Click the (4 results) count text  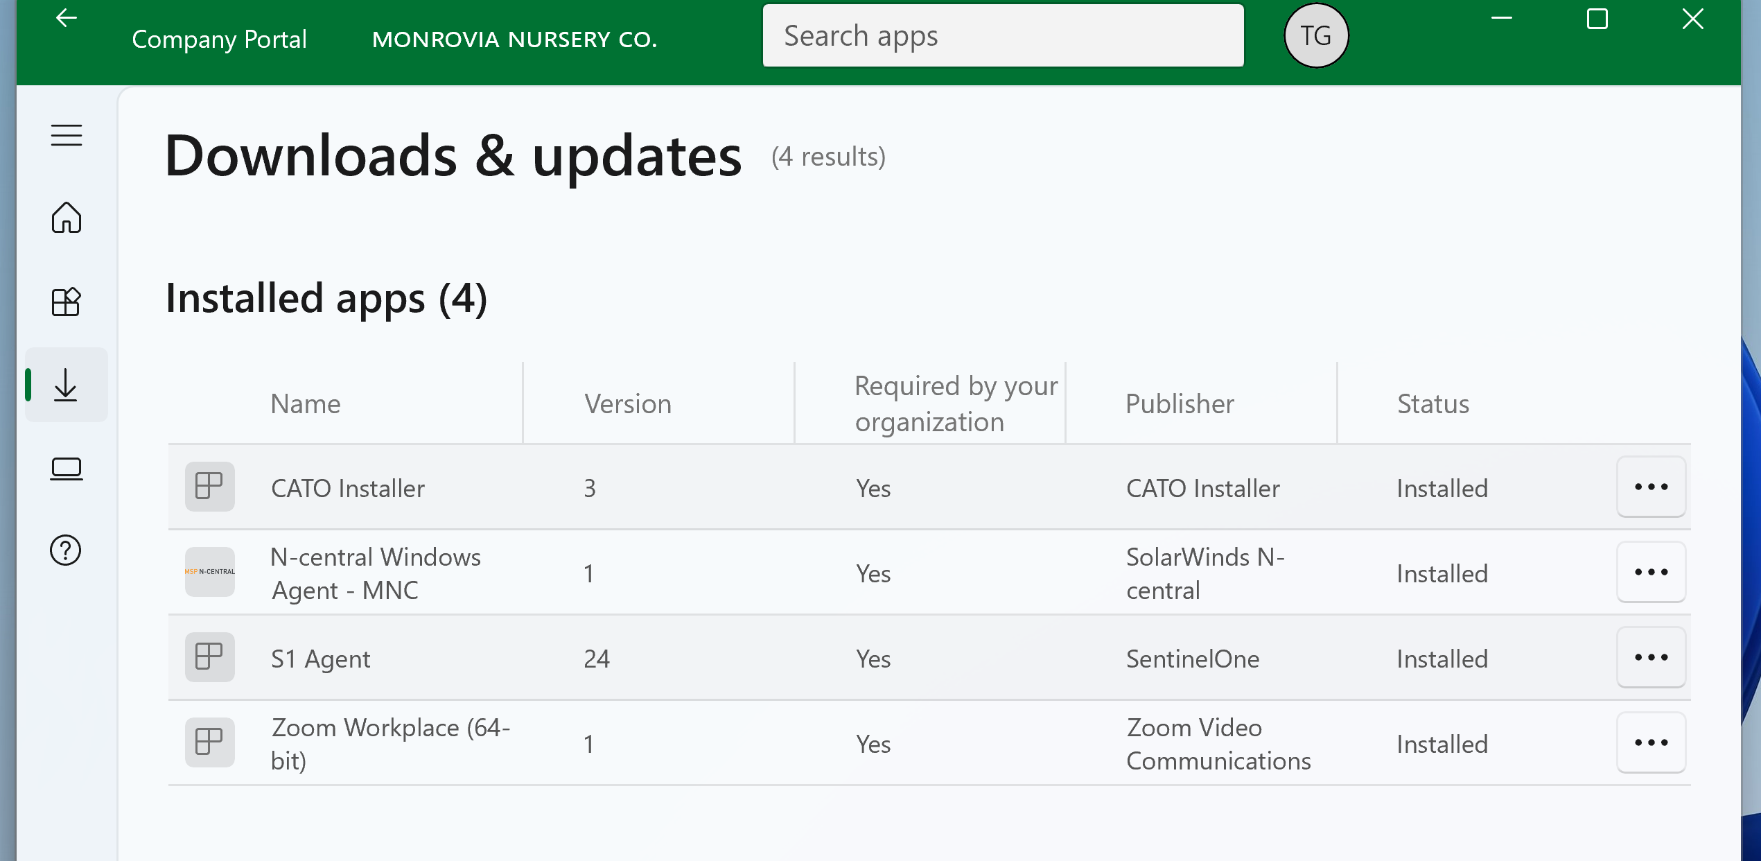[828, 157]
